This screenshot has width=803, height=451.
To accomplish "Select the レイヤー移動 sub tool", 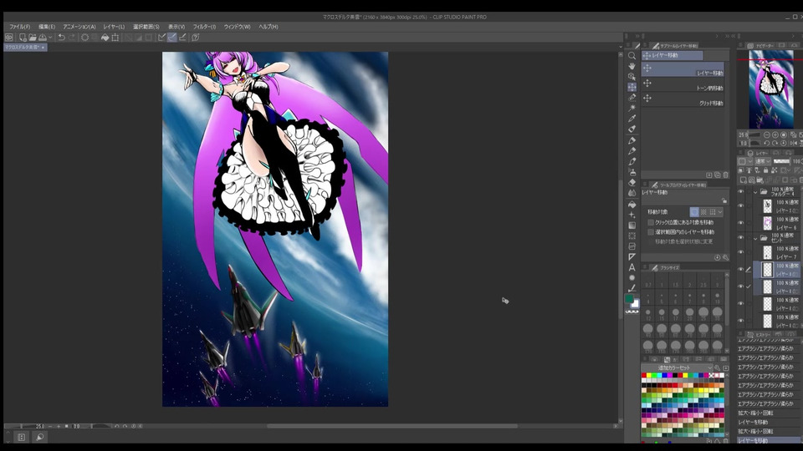I will 683,68.
